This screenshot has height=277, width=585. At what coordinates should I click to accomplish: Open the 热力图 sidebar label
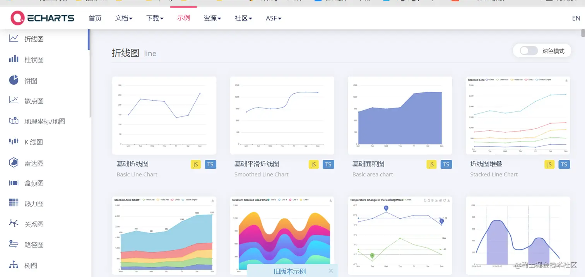34,203
